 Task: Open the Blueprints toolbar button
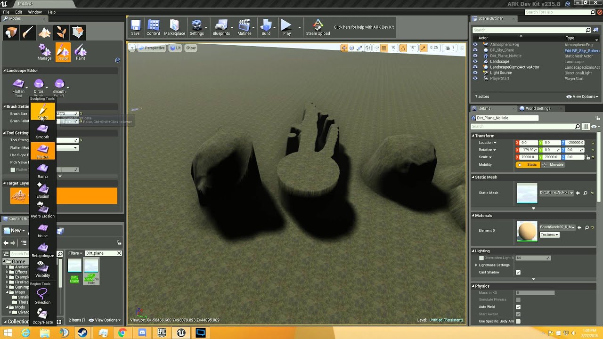coord(221,28)
